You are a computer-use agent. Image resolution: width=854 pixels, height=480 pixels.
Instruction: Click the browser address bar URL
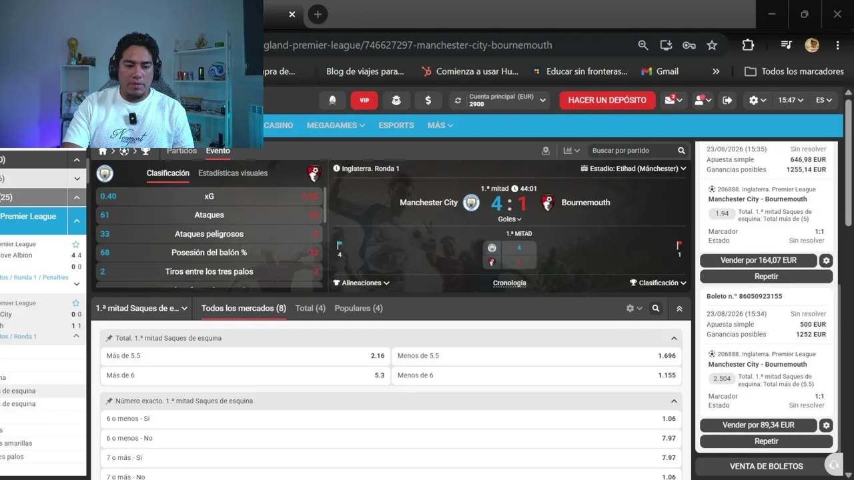[x=408, y=45]
